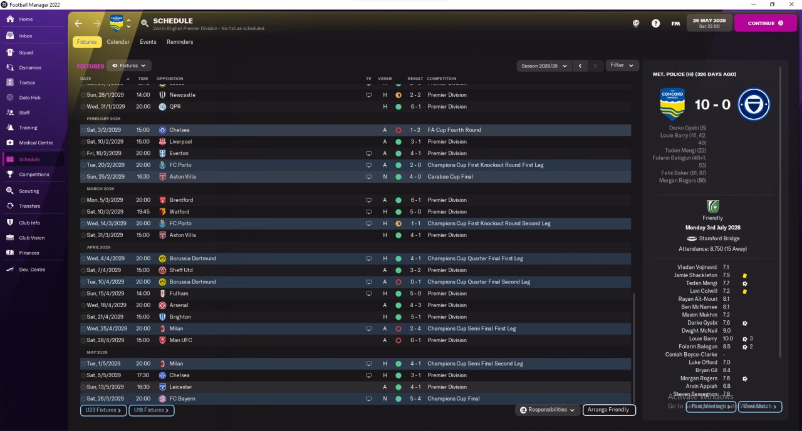Click the fixtures list scrollbar
The height and width of the screenshot is (431, 802).
point(634,347)
